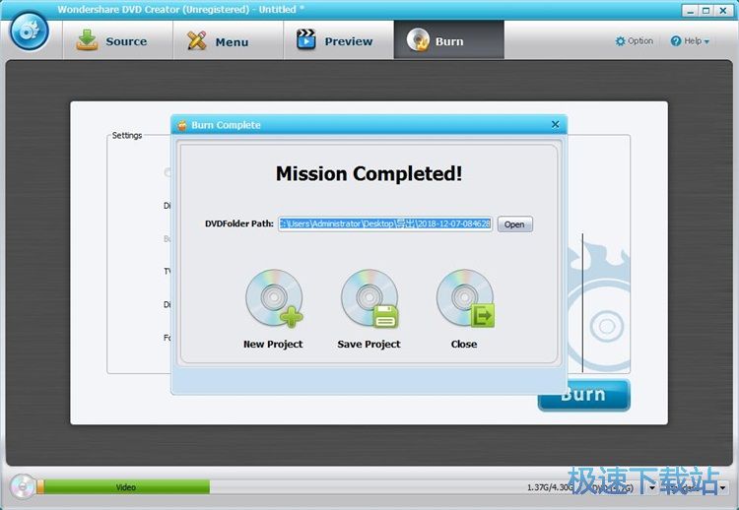Image resolution: width=739 pixels, height=510 pixels.
Task: Close the Burn Complete dialog
Action: (555, 124)
